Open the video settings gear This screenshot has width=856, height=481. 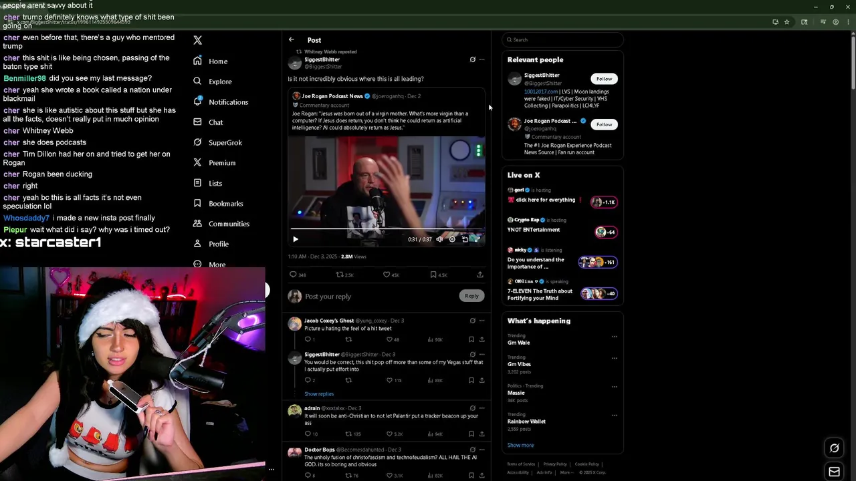pyautogui.click(x=452, y=239)
